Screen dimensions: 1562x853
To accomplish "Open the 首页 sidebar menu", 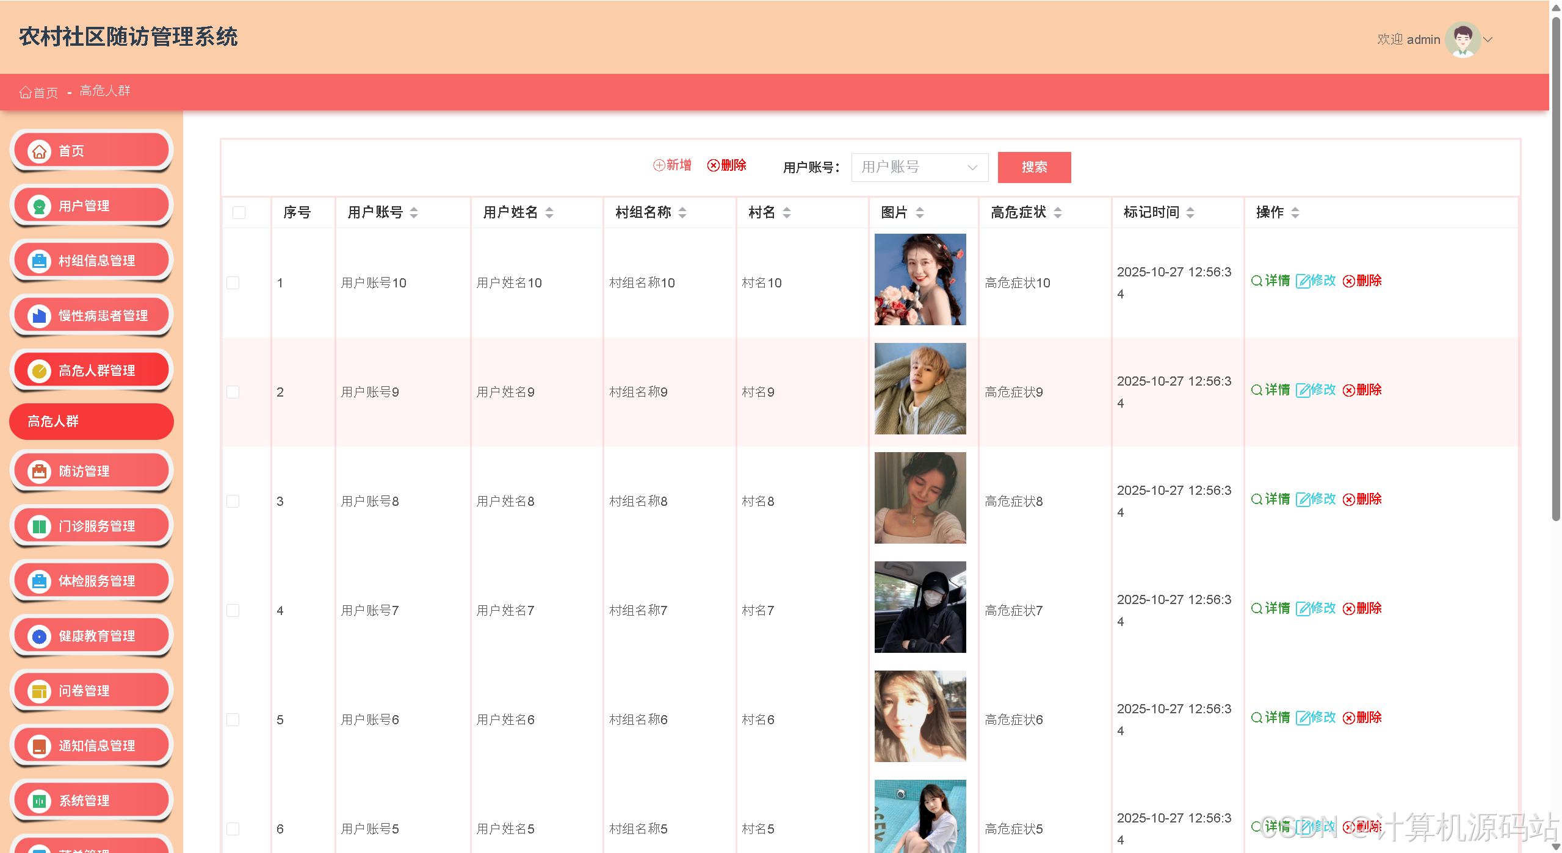I will point(92,151).
